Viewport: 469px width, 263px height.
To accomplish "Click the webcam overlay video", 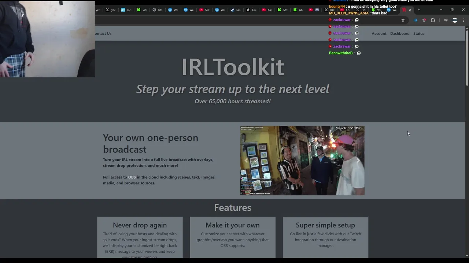I will click(x=47, y=38).
